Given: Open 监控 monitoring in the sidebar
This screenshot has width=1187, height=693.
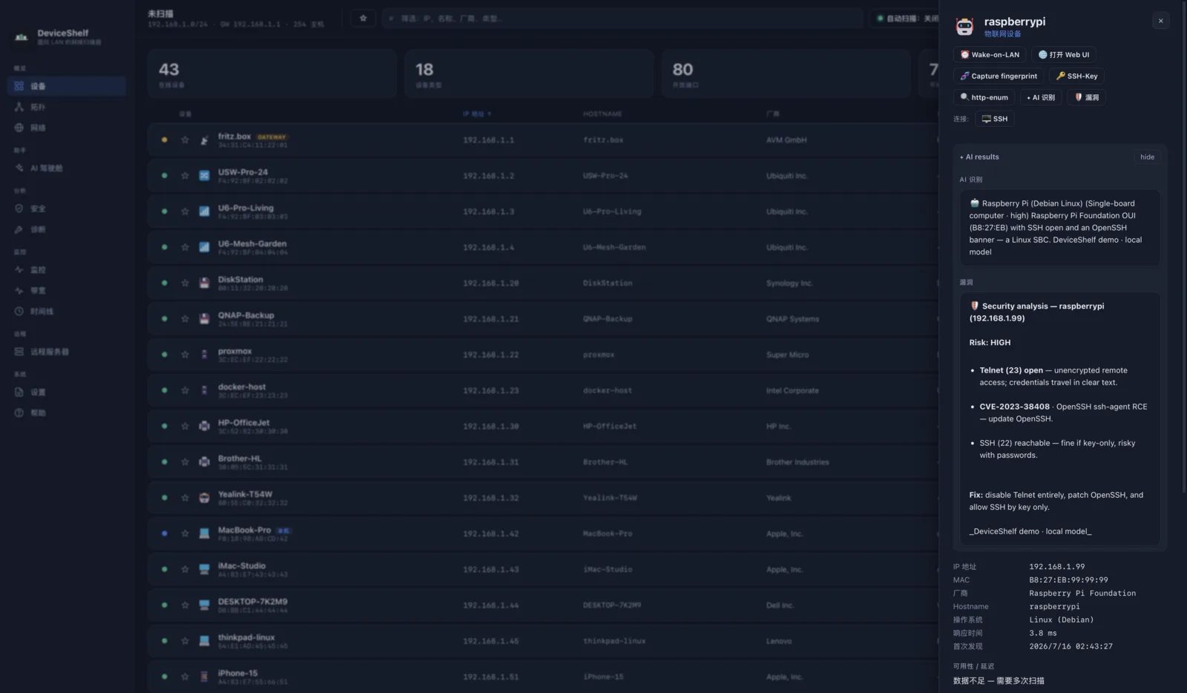Looking at the screenshot, I should 67,270.
